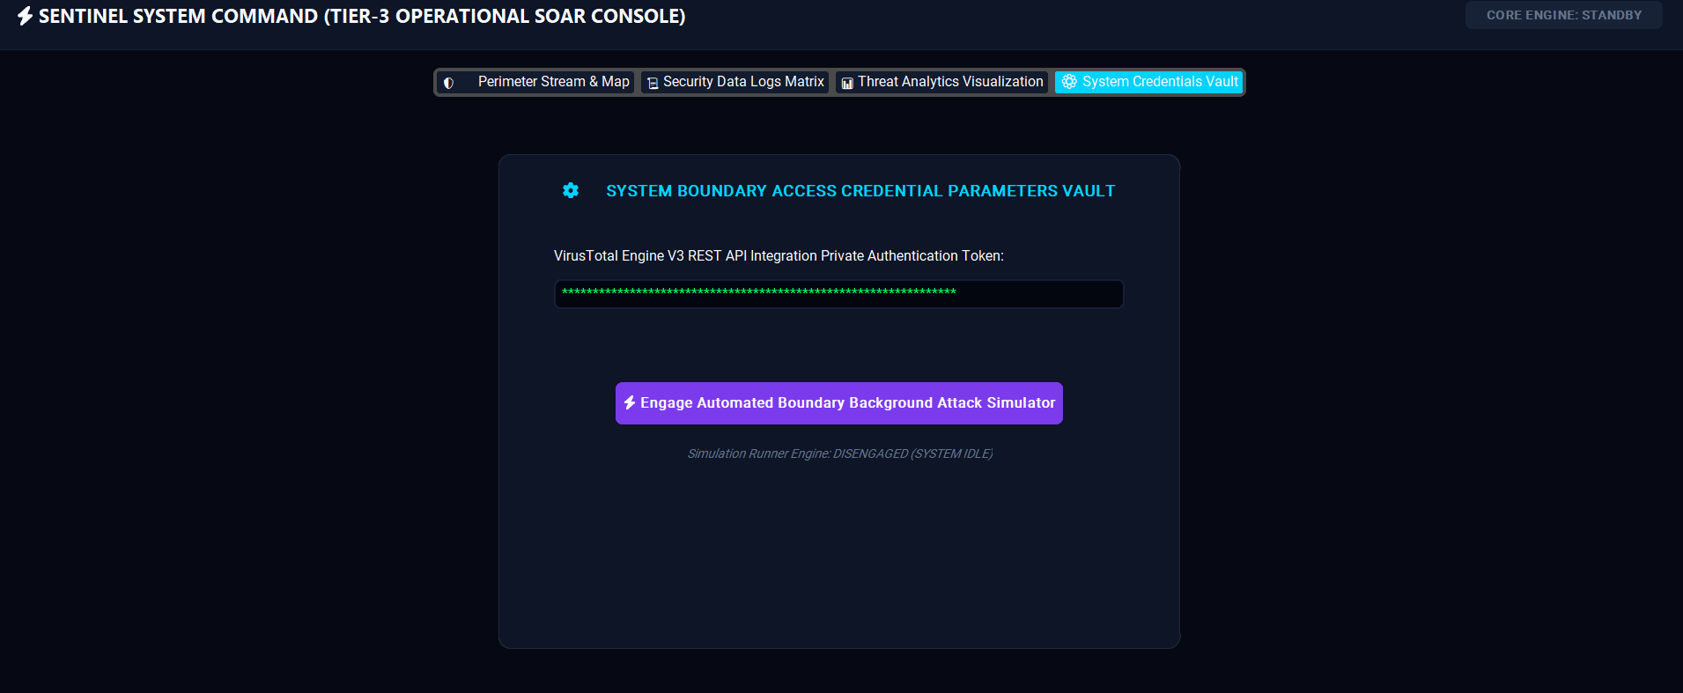Viewport: 1683px width, 693px height.
Task: Click the gear icon on Credentials Vault tab
Action: (1069, 82)
